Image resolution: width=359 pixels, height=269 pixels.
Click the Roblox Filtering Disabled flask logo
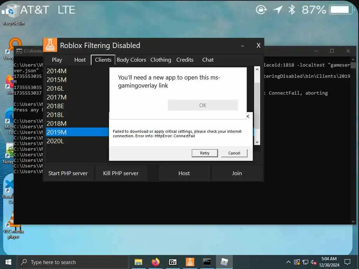click(x=50, y=45)
